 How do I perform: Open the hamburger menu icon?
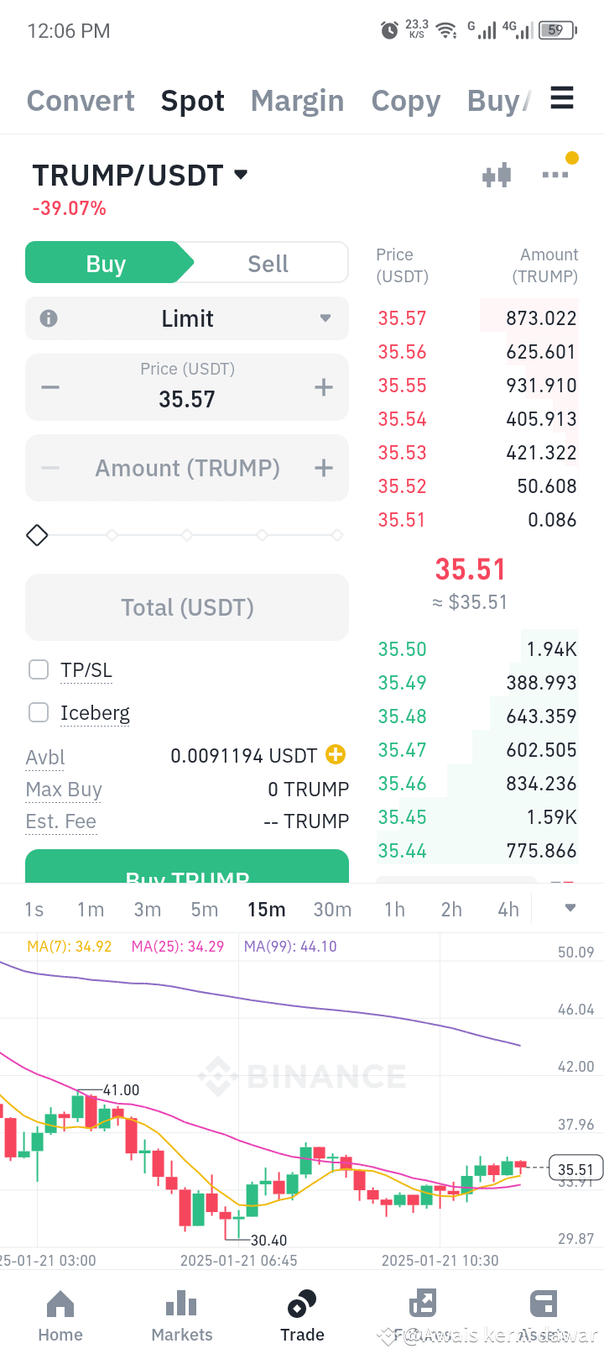pos(562,98)
